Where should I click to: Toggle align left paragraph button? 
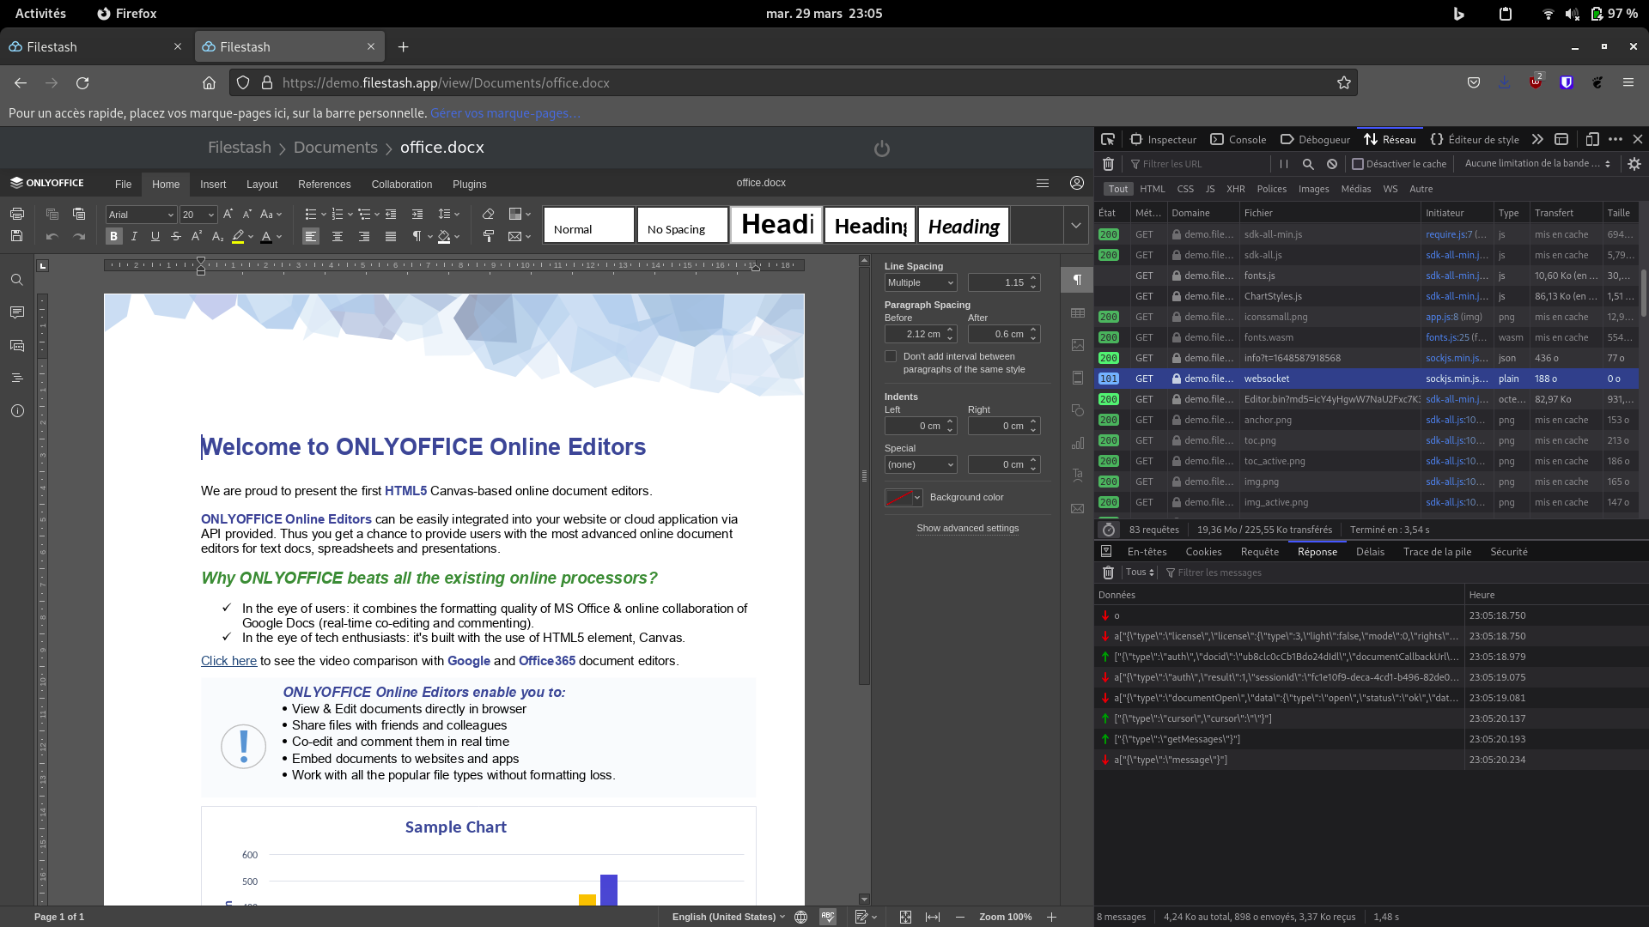(x=311, y=236)
